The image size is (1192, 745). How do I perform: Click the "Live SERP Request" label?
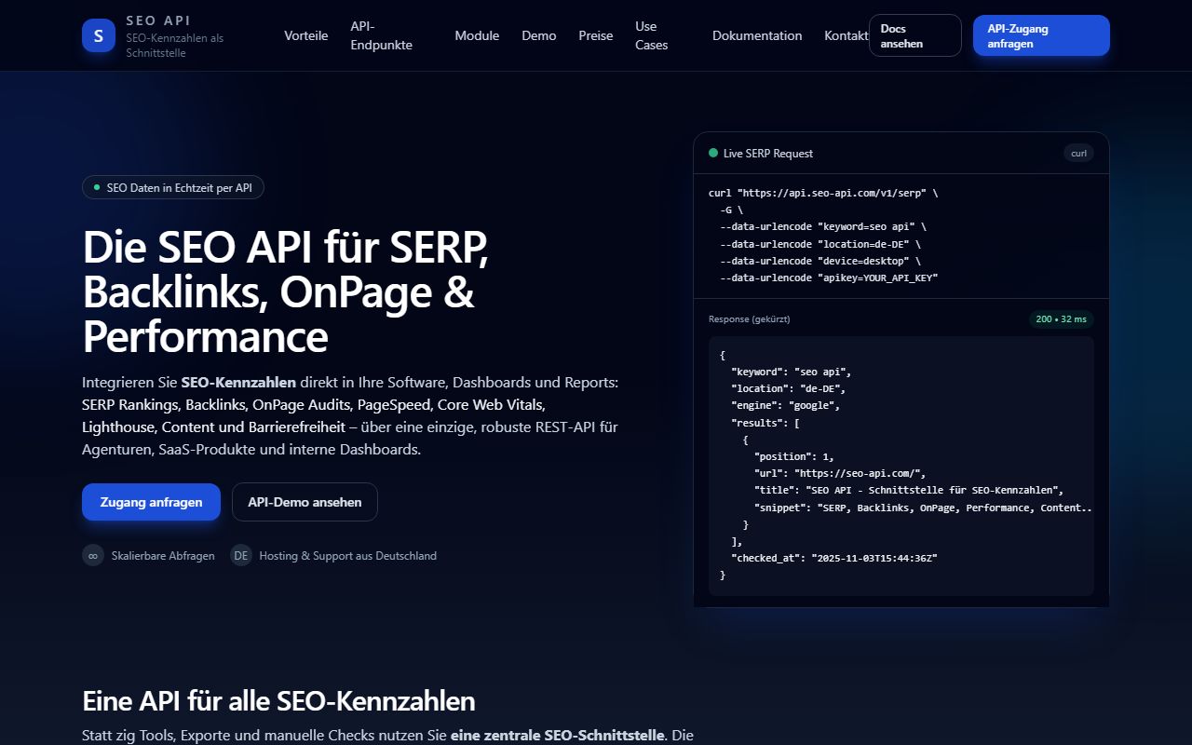point(768,153)
